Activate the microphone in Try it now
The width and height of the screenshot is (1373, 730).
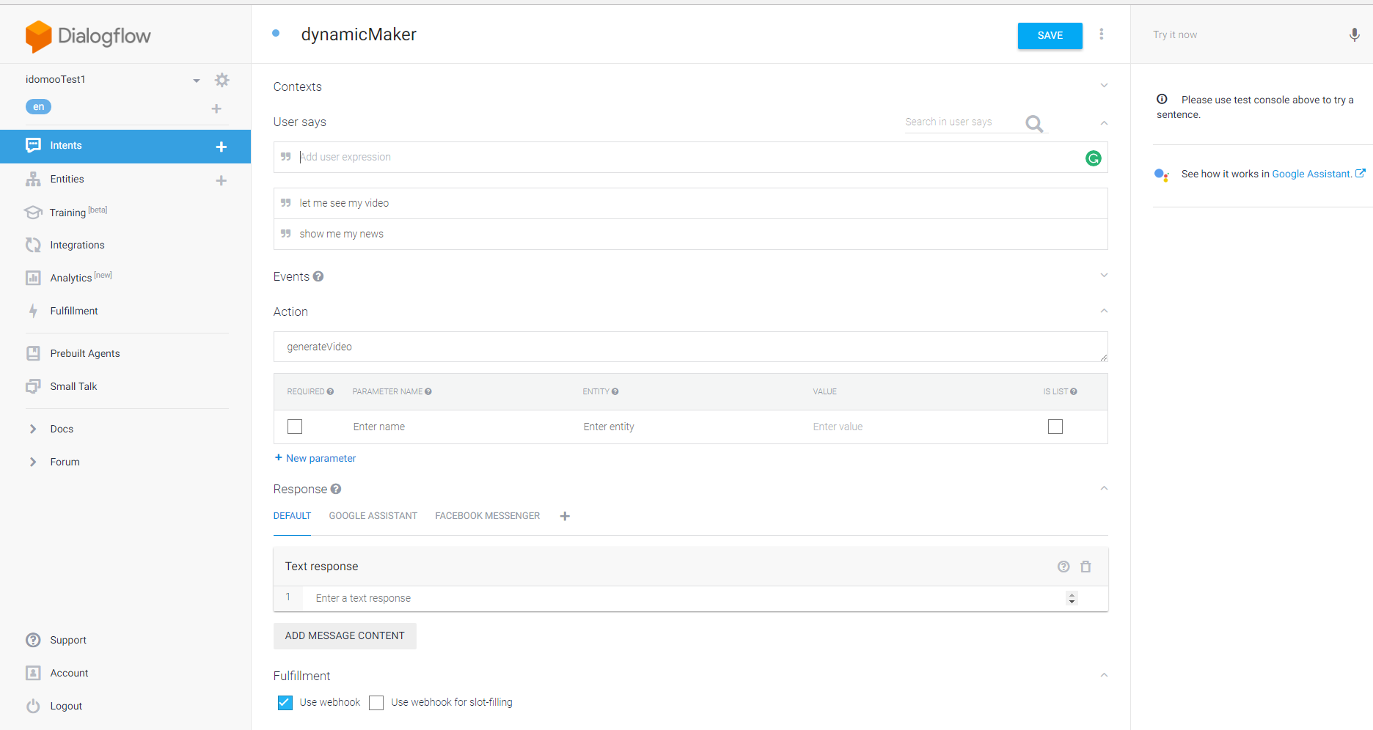click(x=1354, y=35)
